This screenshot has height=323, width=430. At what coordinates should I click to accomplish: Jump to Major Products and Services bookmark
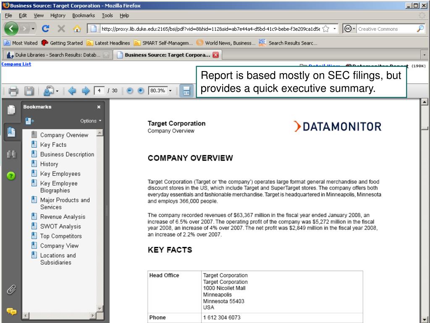[65, 204]
